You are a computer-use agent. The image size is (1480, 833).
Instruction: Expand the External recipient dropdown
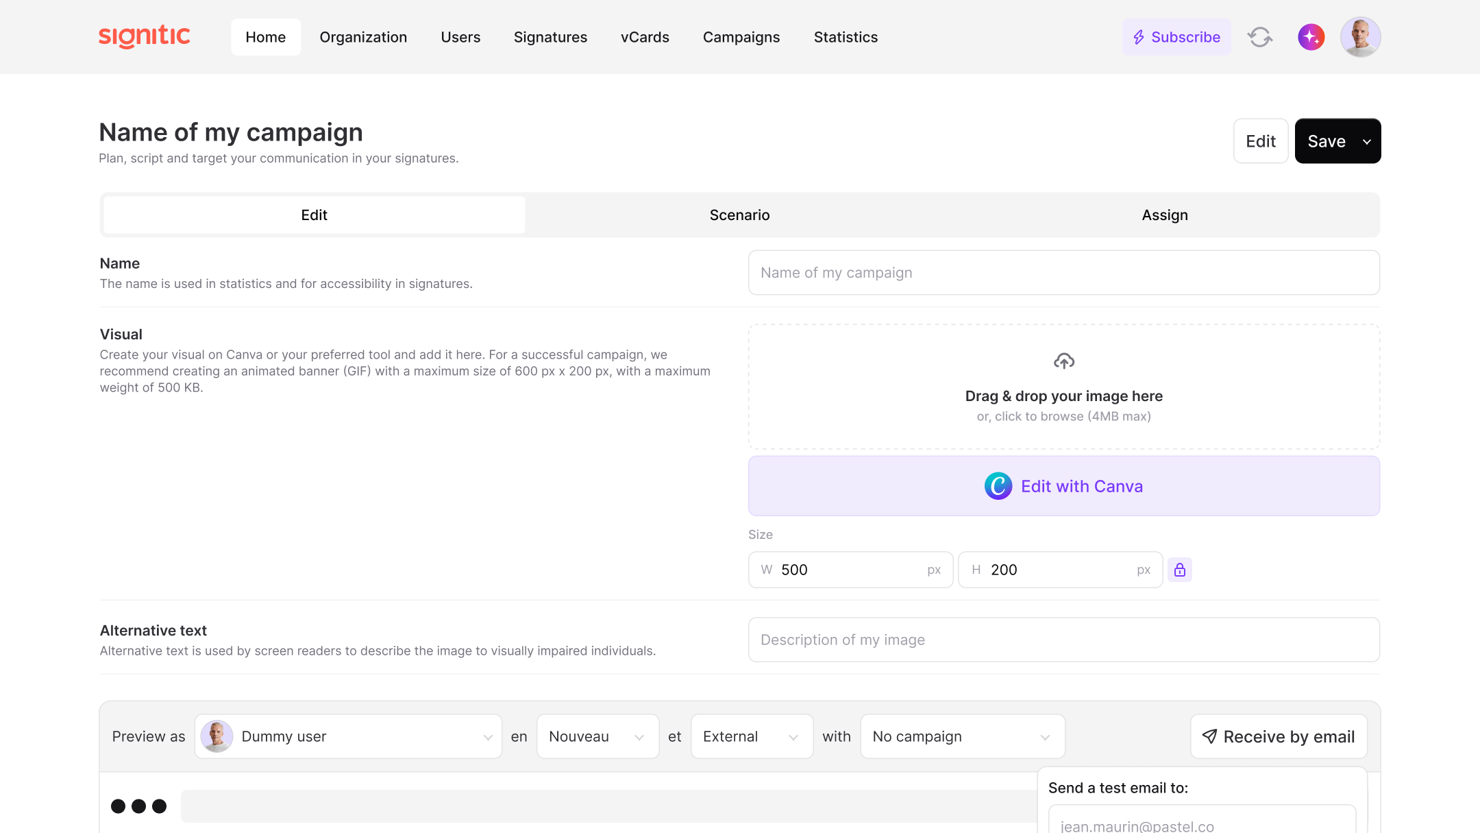[752, 736]
